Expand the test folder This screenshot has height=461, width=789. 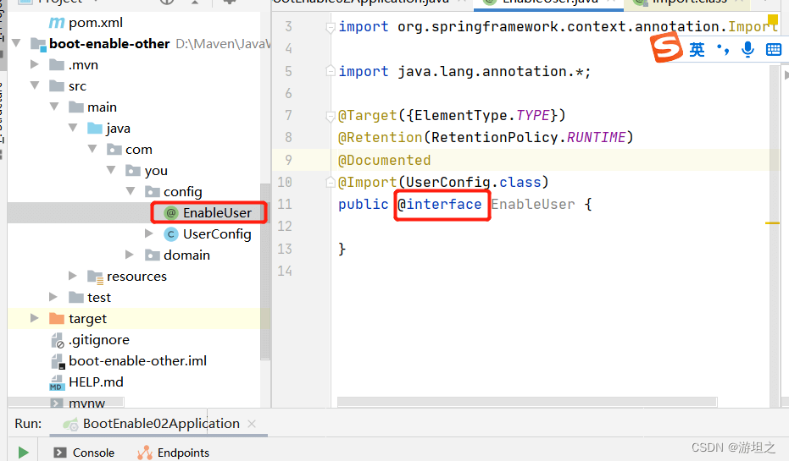click(53, 297)
